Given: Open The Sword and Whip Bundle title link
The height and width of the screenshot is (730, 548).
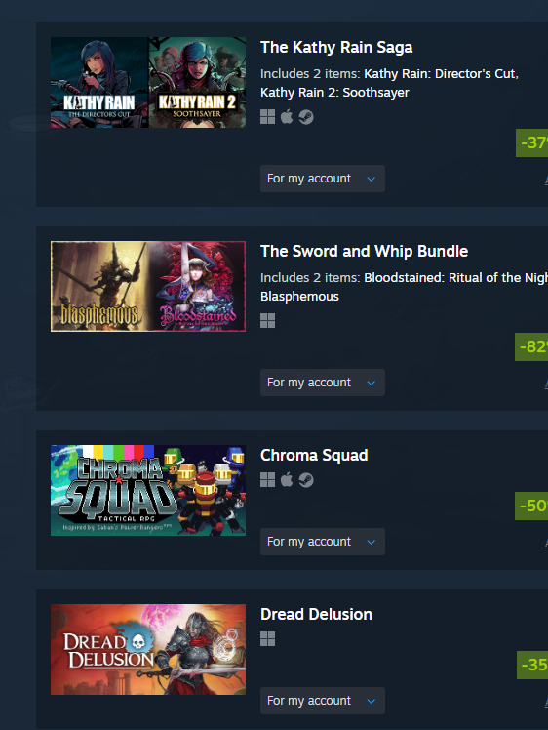Looking at the screenshot, I should tap(365, 252).
